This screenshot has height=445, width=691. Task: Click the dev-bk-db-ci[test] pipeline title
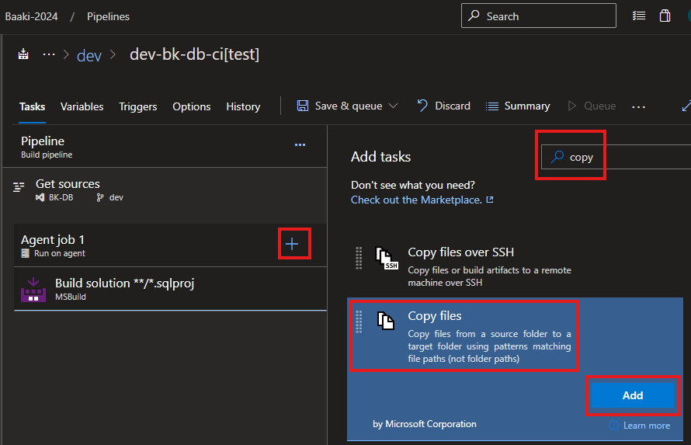point(194,54)
